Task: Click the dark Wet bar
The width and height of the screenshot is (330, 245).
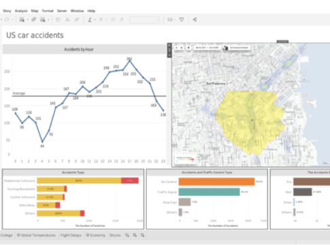Action: (x=303, y=192)
